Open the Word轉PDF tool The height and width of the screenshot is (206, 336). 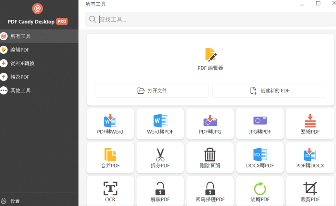coord(160,124)
